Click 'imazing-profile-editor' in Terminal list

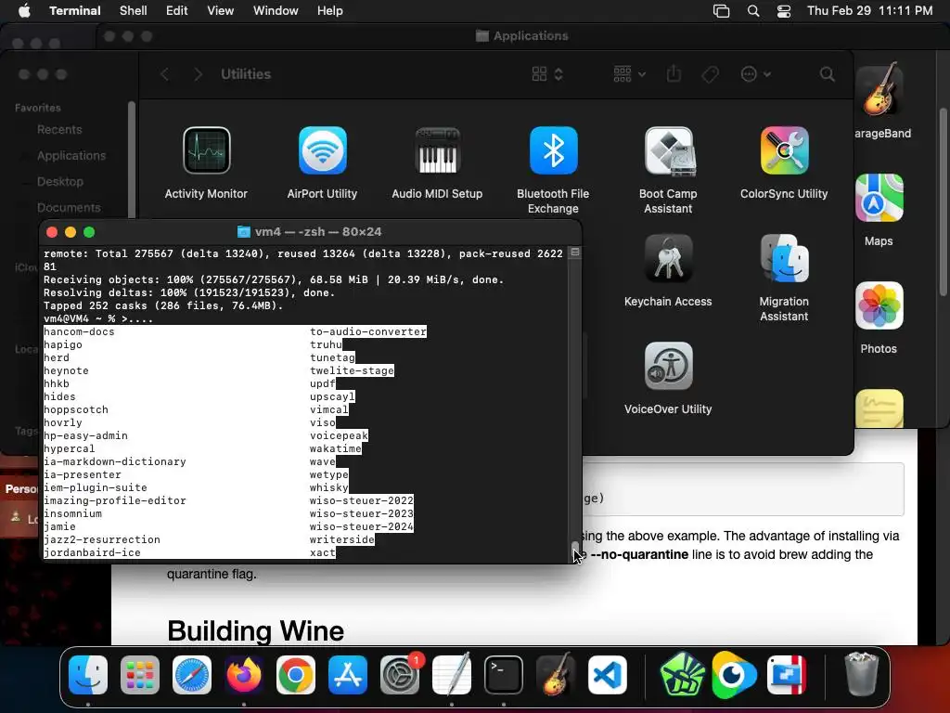click(114, 500)
